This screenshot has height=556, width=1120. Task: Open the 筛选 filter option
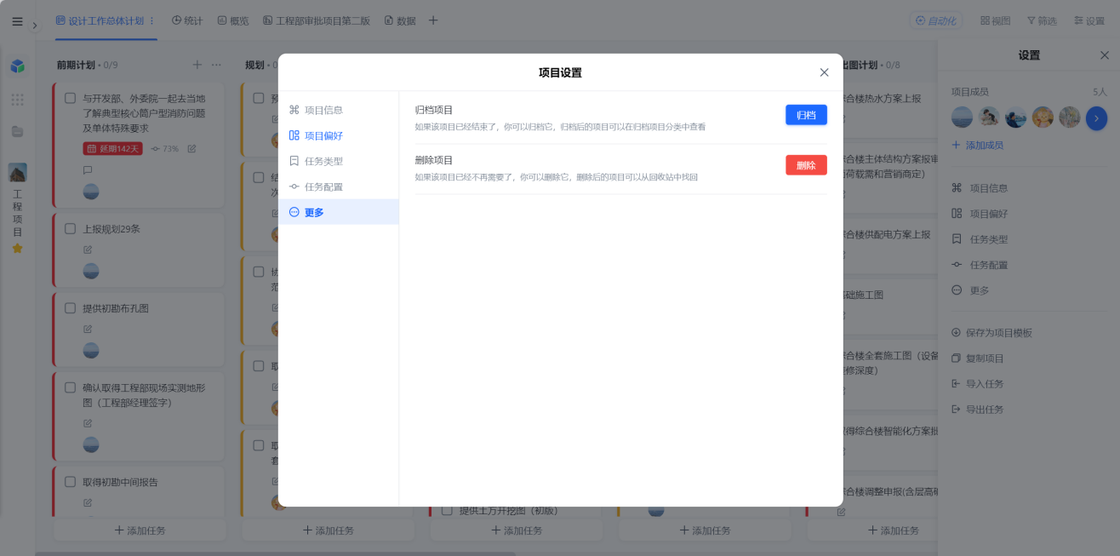(x=1042, y=20)
